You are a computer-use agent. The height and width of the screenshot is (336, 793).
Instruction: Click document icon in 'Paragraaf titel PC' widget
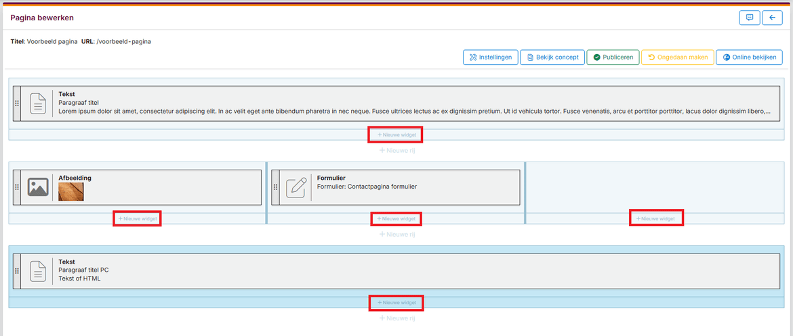(37, 271)
